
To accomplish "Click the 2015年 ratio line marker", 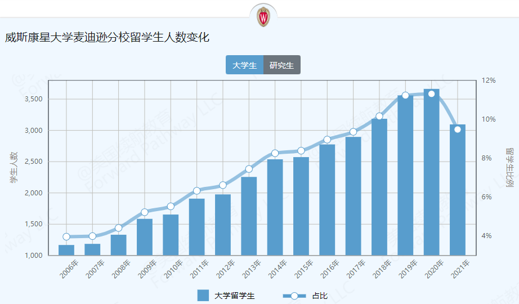I will (x=301, y=151).
